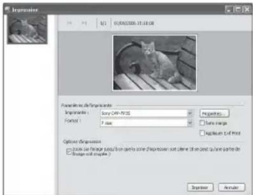Minimize the Impression window
Viewport: 253px width, 195px height.
click(x=229, y=10)
